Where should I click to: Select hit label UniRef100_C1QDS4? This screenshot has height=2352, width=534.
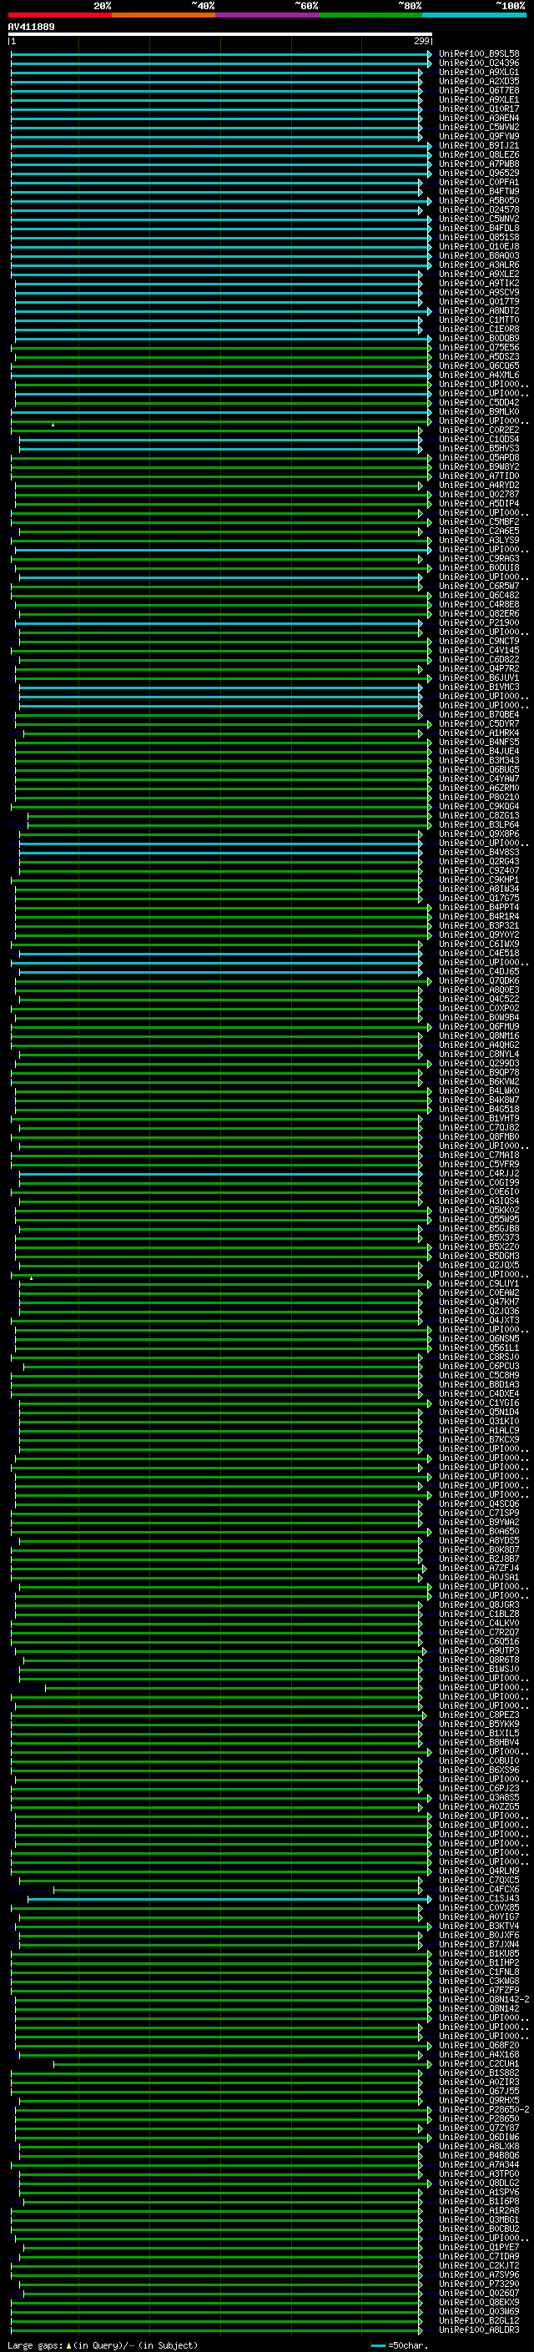click(479, 439)
